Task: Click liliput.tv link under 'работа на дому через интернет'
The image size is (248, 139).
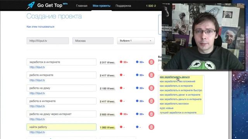Action: (37, 119)
